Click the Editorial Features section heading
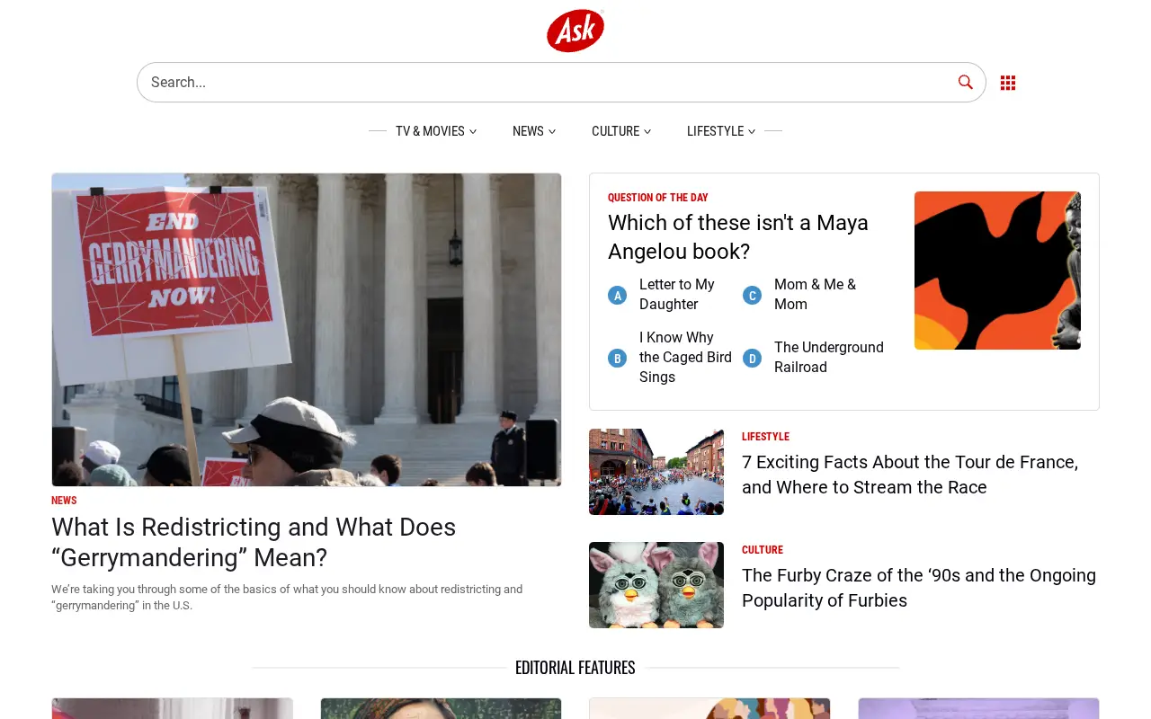Image resolution: width=1151 pixels, height=719 pixels. click(x=575, y=668)
